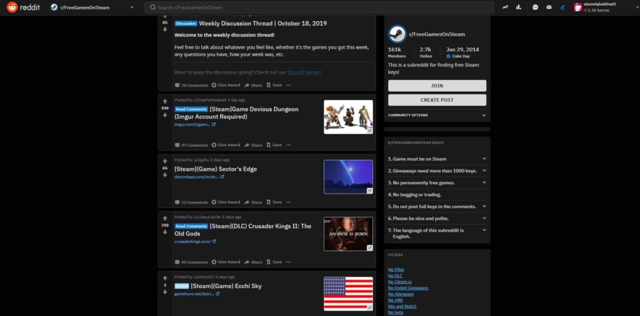The width and height of the screenshot is (640, 316).
Task: Click the Create Post button
Action: (437, 100)
